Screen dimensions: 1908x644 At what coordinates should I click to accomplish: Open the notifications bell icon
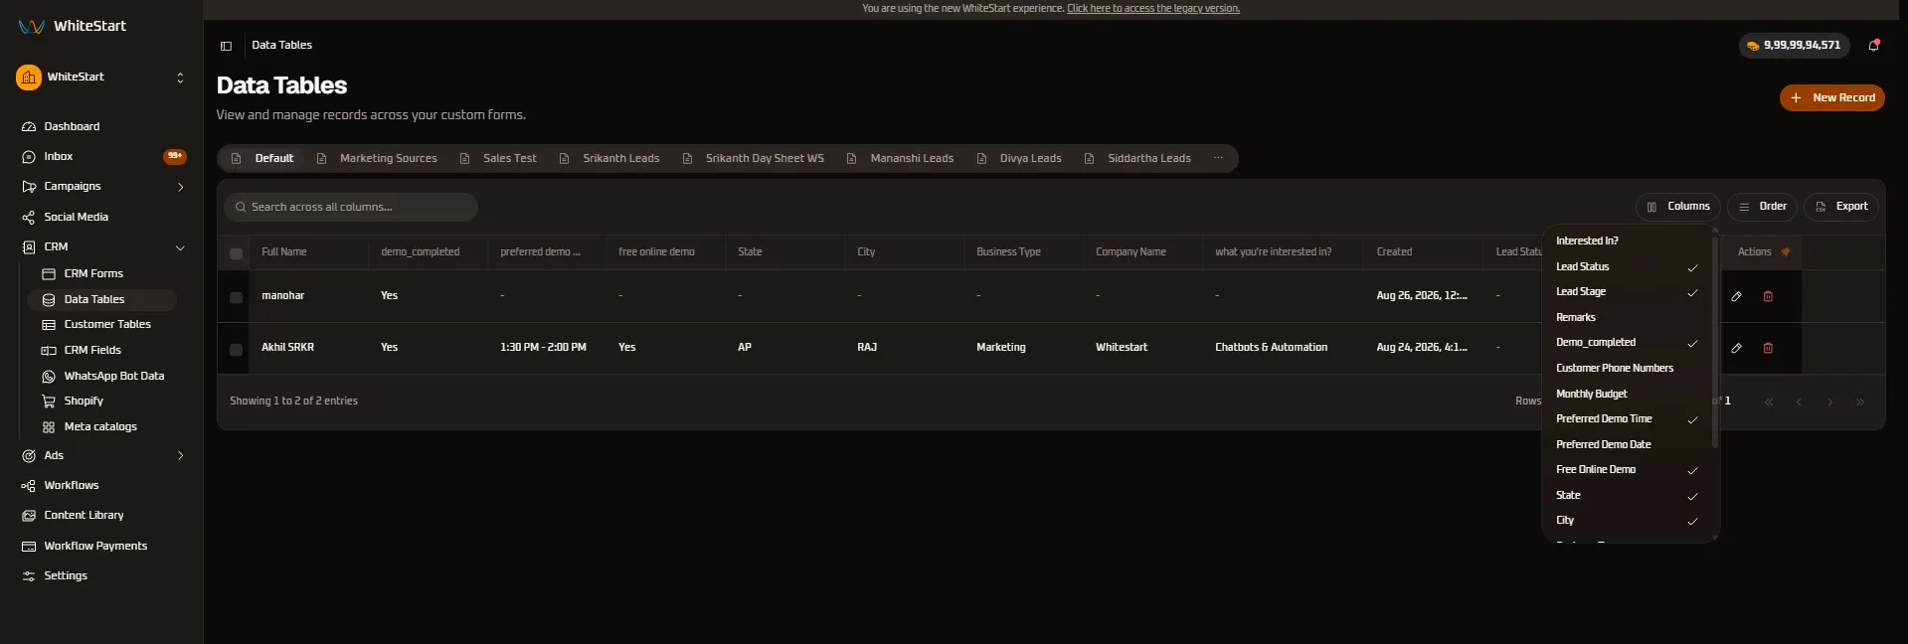pos(1873,45)
